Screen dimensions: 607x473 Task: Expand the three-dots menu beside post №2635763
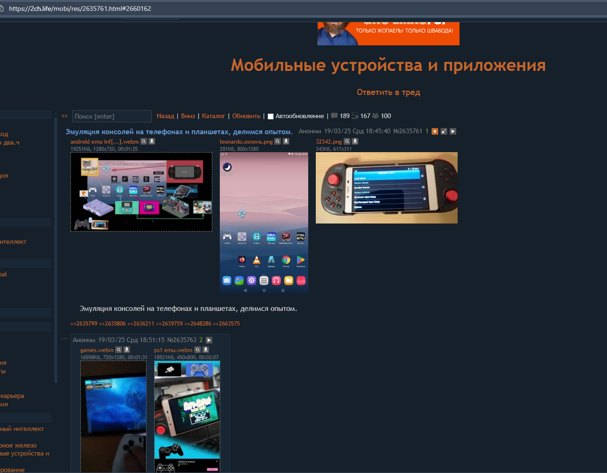[x=65, y=339]
